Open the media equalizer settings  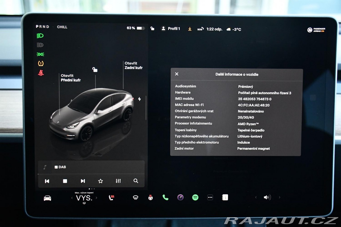tap(118, 181)
